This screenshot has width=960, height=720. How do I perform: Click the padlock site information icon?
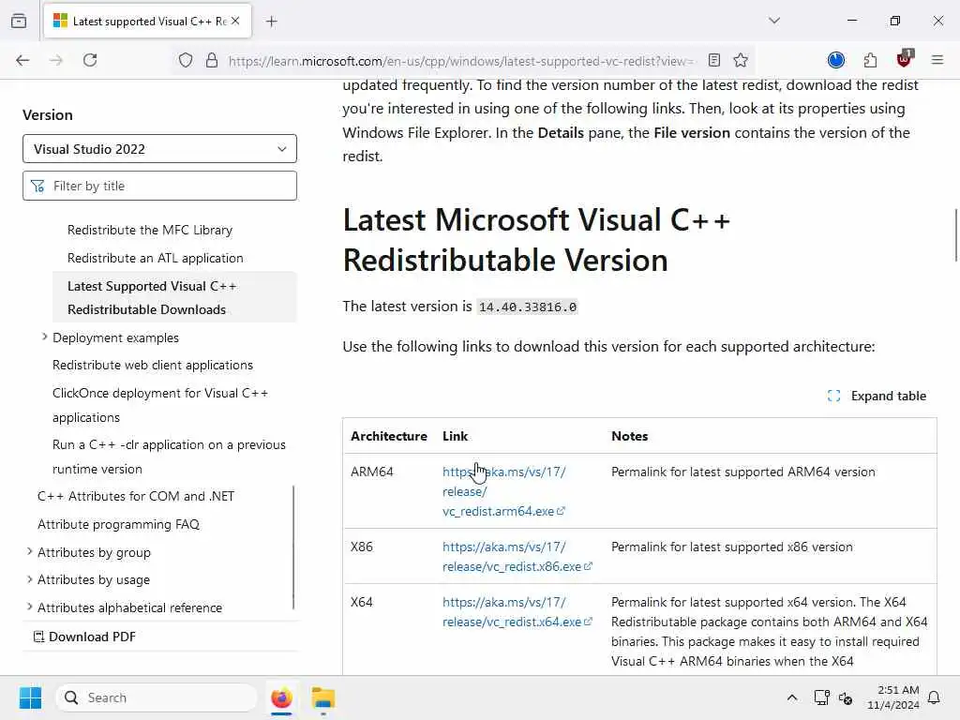[x=212, y=60]
